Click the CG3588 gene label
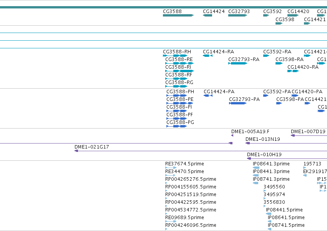Viewport: 327px width, 231px height. click(x=172, y=12)
